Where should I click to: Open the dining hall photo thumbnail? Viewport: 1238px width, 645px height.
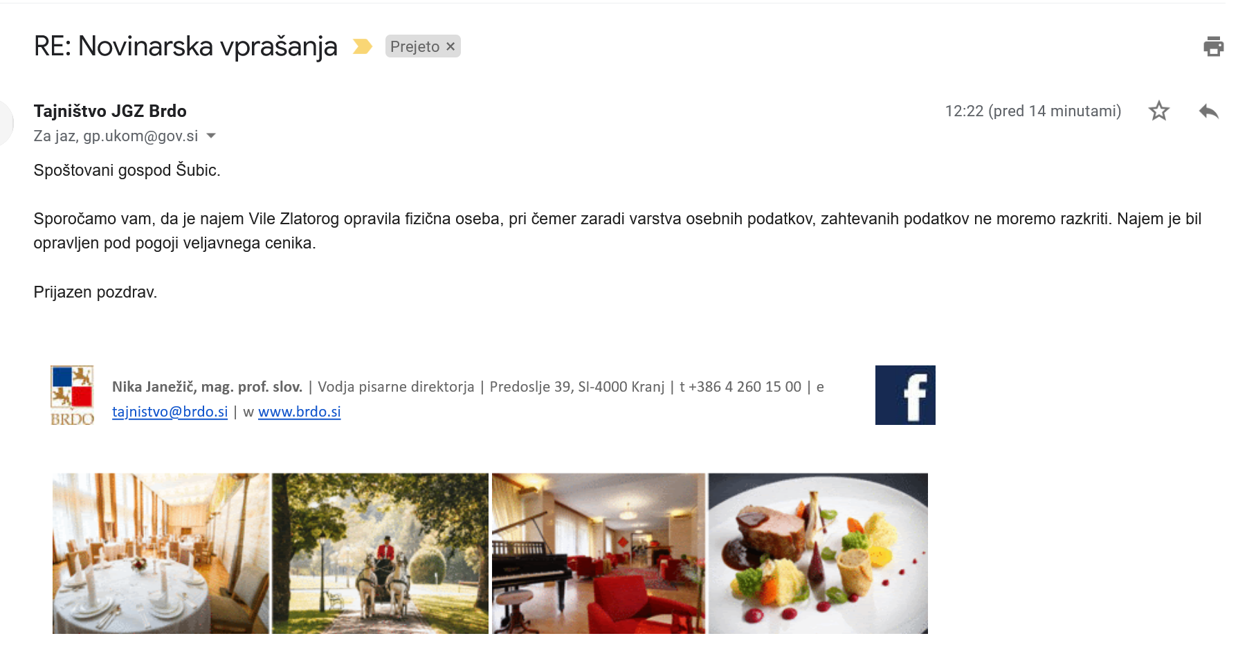coord(161,554)
